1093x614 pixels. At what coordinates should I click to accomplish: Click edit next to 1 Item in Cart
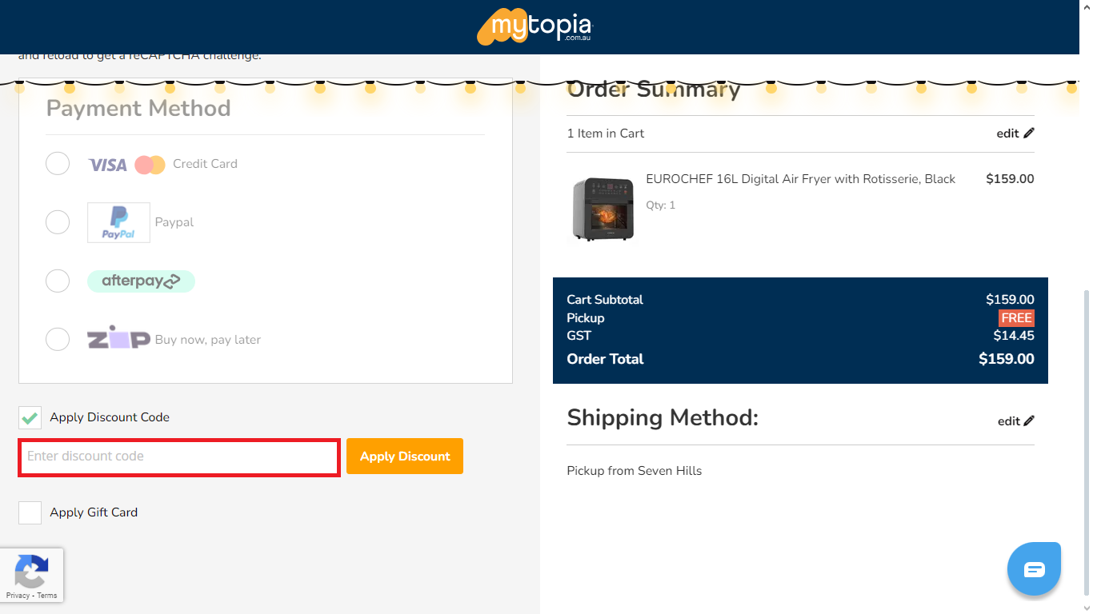tap(1015, 133)
